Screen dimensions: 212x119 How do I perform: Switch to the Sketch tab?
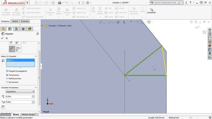15,21
